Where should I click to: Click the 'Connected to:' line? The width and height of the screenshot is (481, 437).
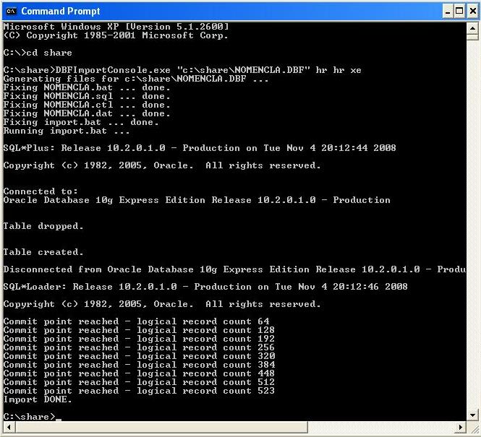point(41,191)
